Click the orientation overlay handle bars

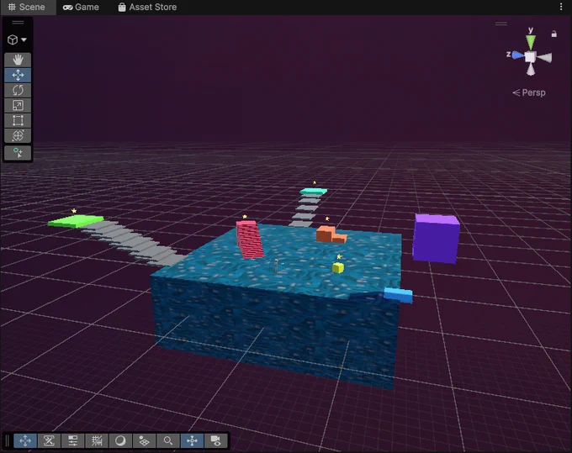click(500, 24)
